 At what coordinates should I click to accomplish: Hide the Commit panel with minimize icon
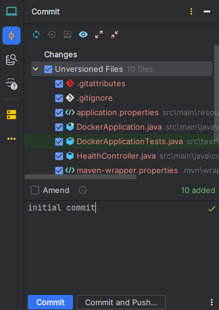coord(207,11)
